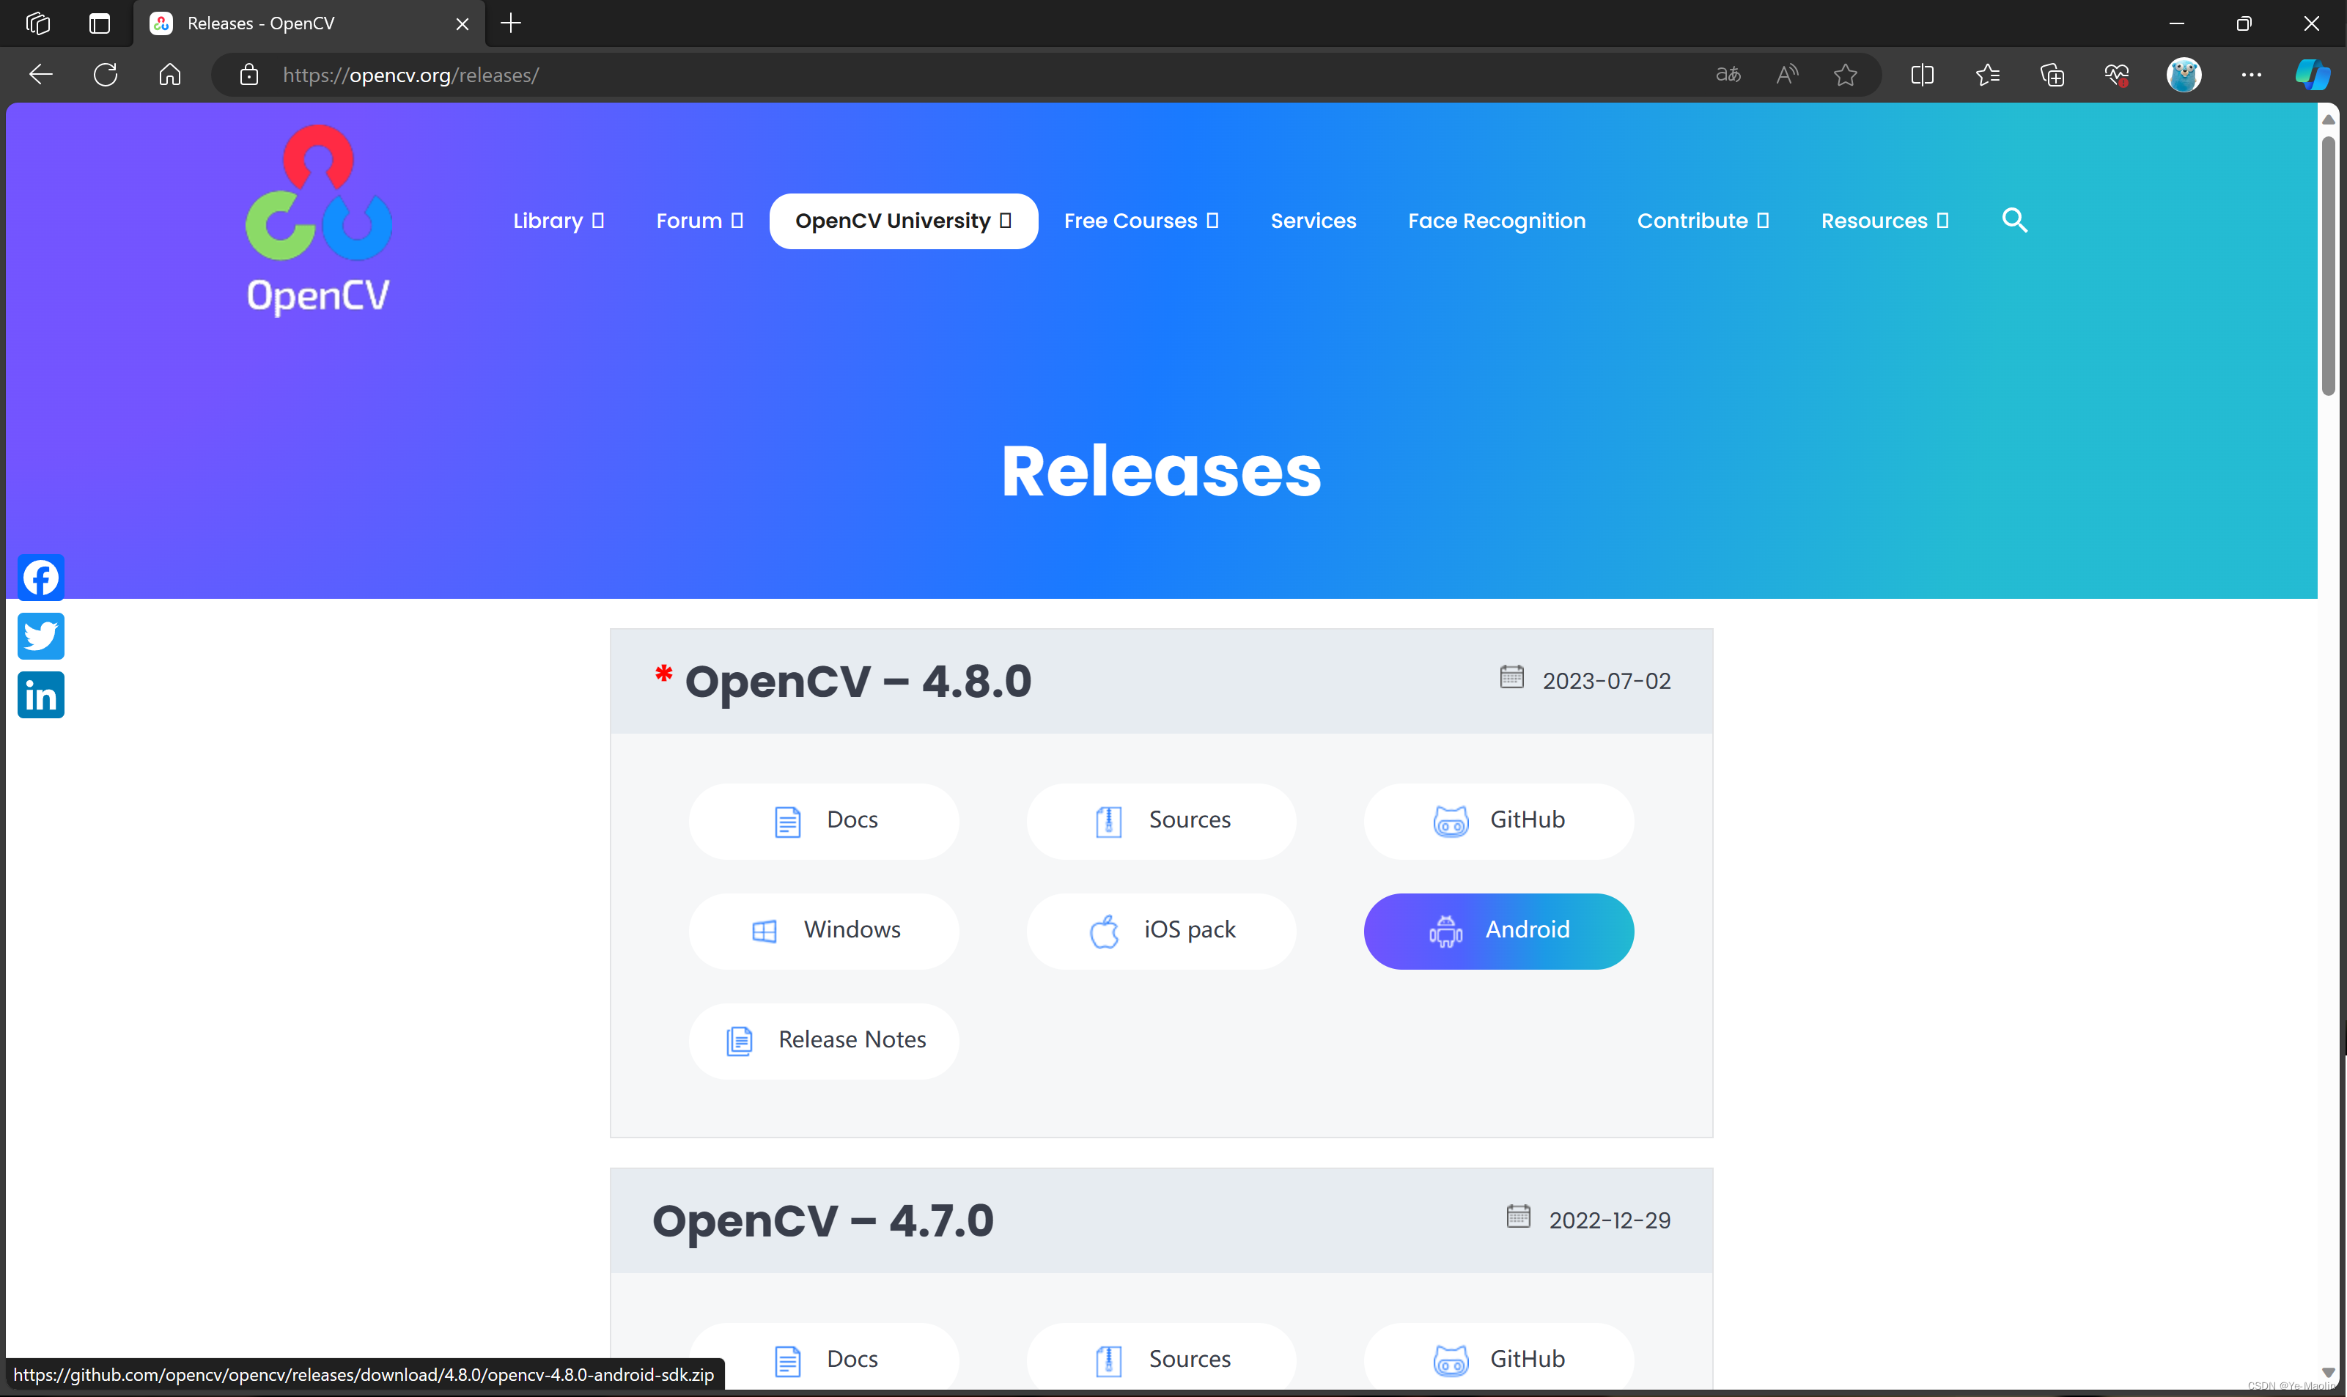
Task: Click the LinkedIn share icon
Action: point(42,695)
